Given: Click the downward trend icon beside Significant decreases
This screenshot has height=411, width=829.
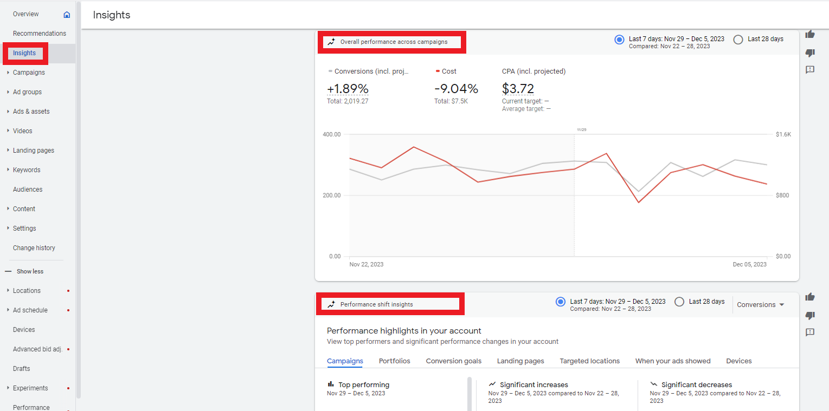Looking at the screenshot, I should pyautogui.click(x=654, y=384).
